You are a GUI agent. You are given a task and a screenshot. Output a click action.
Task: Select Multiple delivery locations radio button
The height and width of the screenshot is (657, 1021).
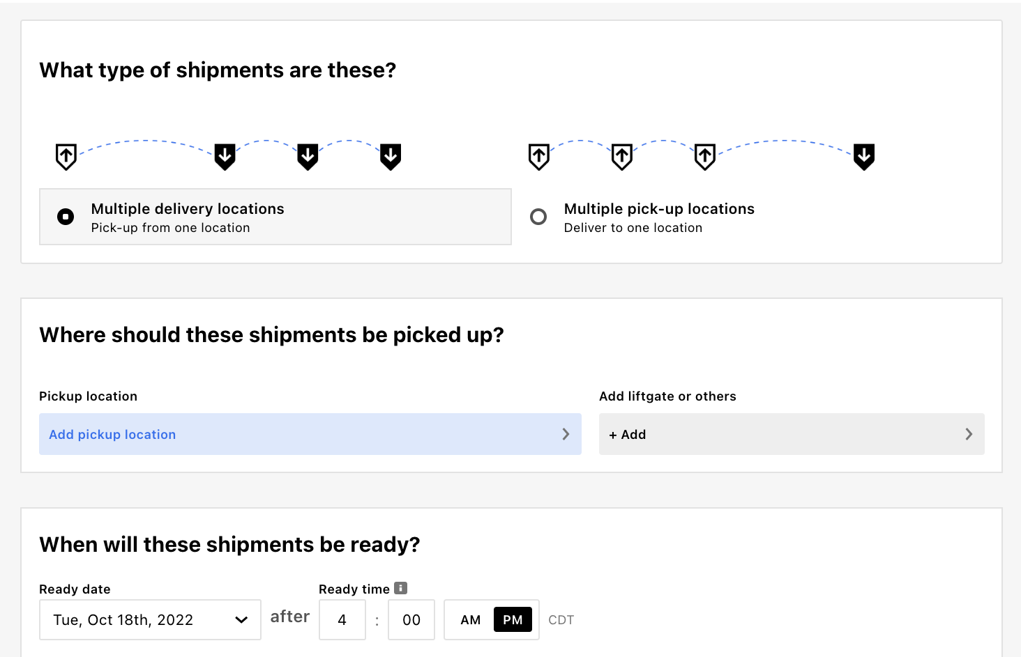click(x=66, y=217)
